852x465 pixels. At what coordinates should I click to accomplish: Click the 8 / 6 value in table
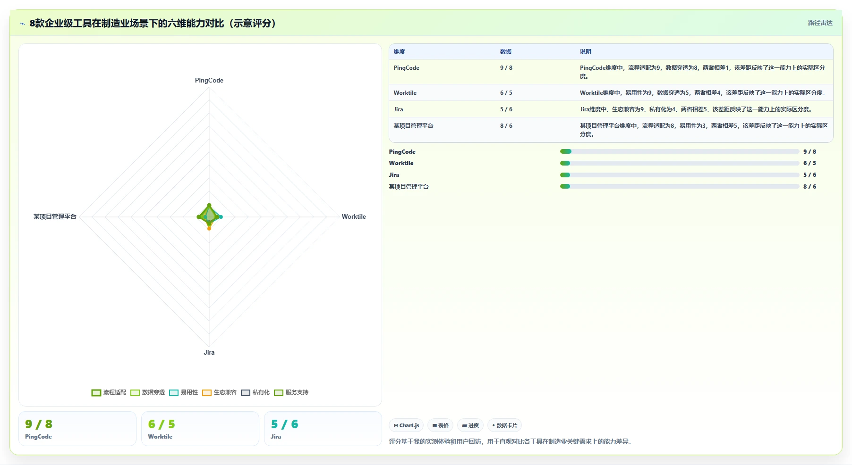pos(506,126)
